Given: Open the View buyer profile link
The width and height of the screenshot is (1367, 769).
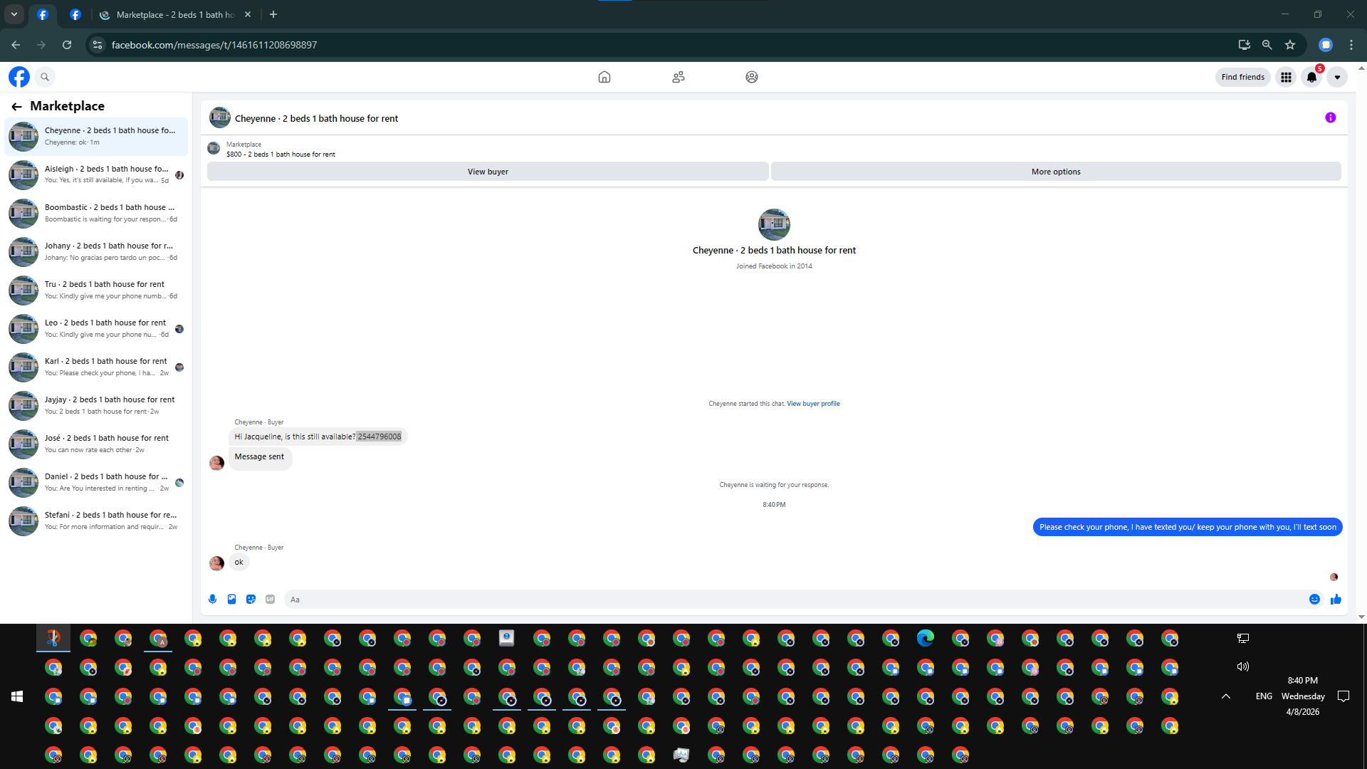Looking at the screenshot, I should [813, 404].
